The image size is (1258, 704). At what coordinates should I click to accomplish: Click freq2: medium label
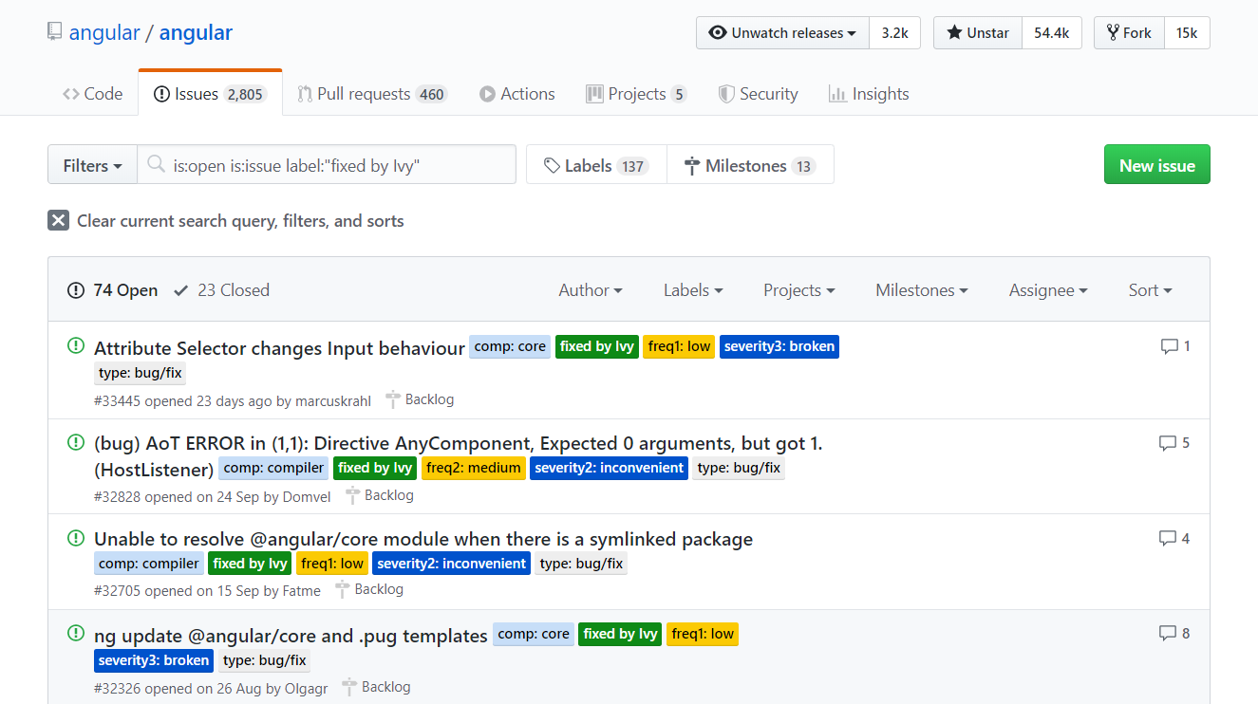click(x=473, y=468)
